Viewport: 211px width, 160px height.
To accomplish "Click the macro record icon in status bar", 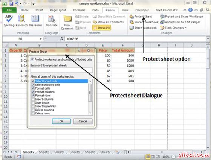I will point(19,157).
